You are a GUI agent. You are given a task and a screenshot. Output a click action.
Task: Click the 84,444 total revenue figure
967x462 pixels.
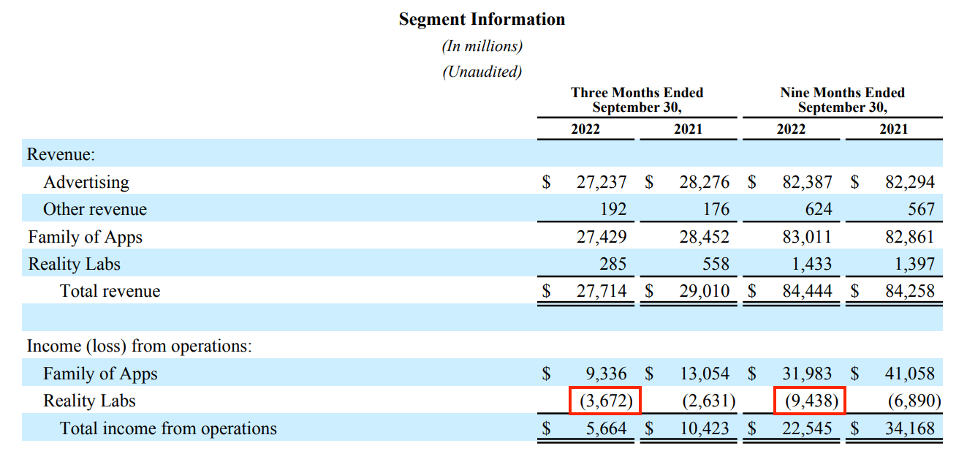[x=807, y=291]
